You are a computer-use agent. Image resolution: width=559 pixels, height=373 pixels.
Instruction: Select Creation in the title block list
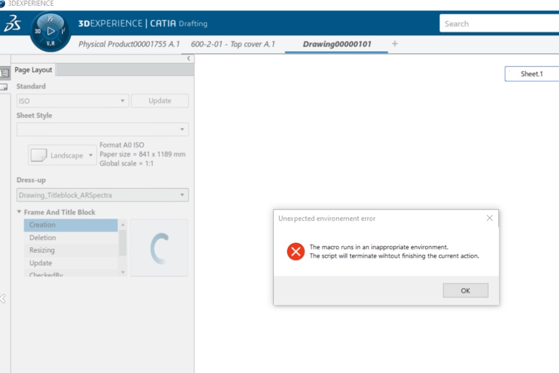click(x=70, y=225)
